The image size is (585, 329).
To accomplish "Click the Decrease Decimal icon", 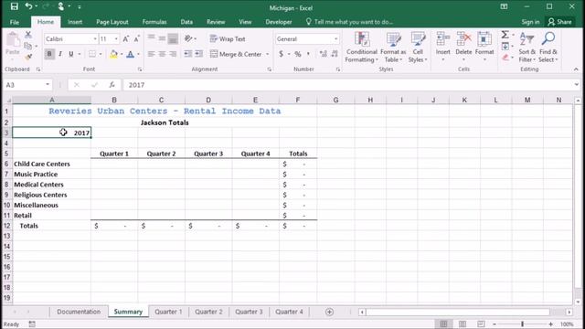I will tap(335, 54).
